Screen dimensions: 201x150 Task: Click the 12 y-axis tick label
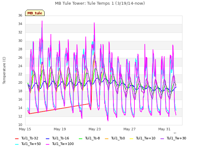(20, 116)
